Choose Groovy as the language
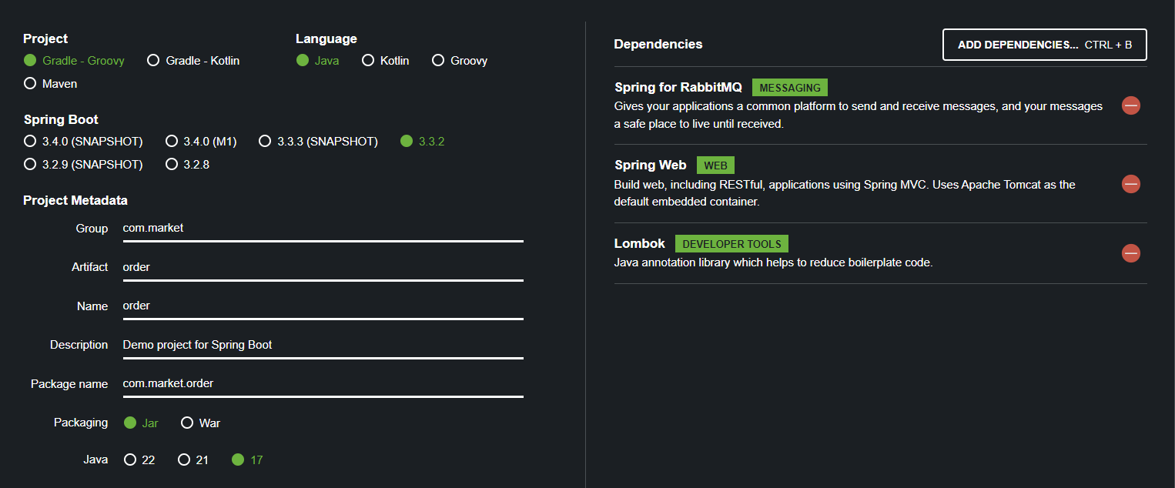Screen dimensions: 1175x488 coord(460,60)
